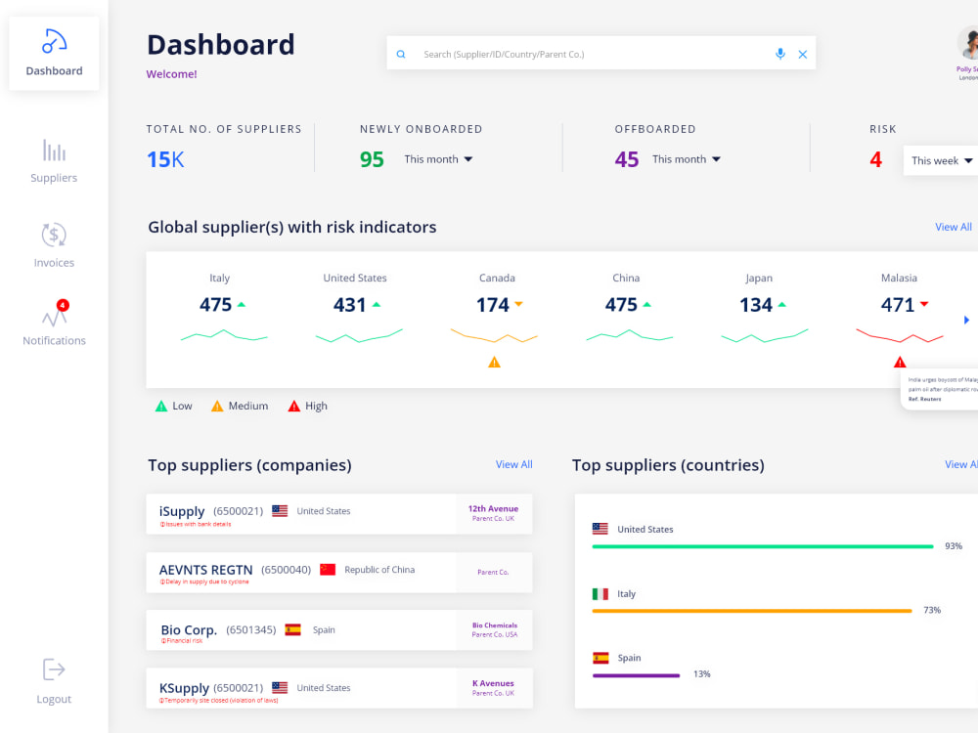978x733 pixels.
Task: Activate voice search microphone icon
Action: coord(780,54)
